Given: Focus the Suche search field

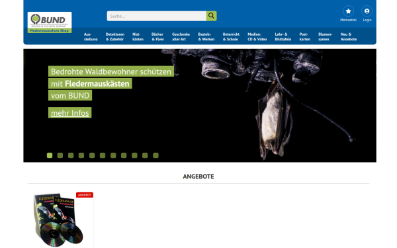Looking at the screenshot, I should [157, 16].
